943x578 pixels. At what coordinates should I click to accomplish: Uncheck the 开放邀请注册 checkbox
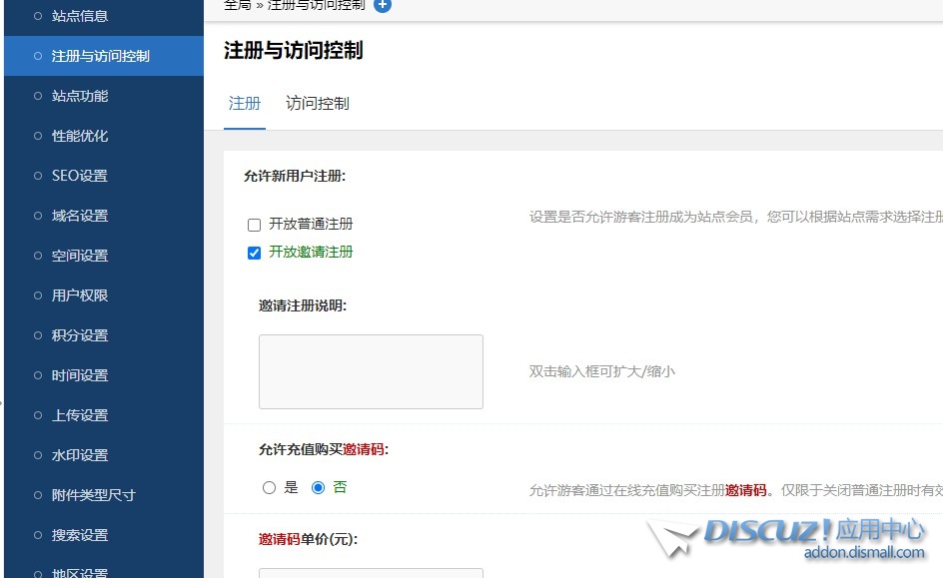tap(254, 253)
